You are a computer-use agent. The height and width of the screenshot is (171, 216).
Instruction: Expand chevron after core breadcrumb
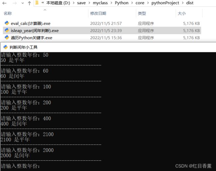148,3
